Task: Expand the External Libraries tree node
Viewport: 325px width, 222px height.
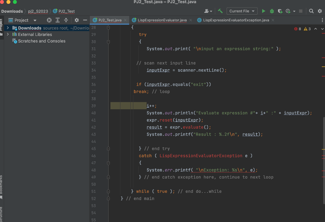Action: click(8, 34)
